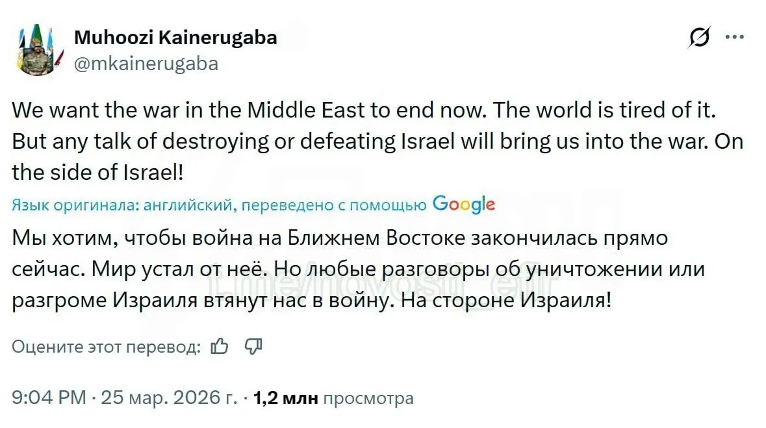This screenshot has width=766, height=428.
Task: Open Muhoozi Kainerugaba's profile avatar
Action: (x=35, y=51)
